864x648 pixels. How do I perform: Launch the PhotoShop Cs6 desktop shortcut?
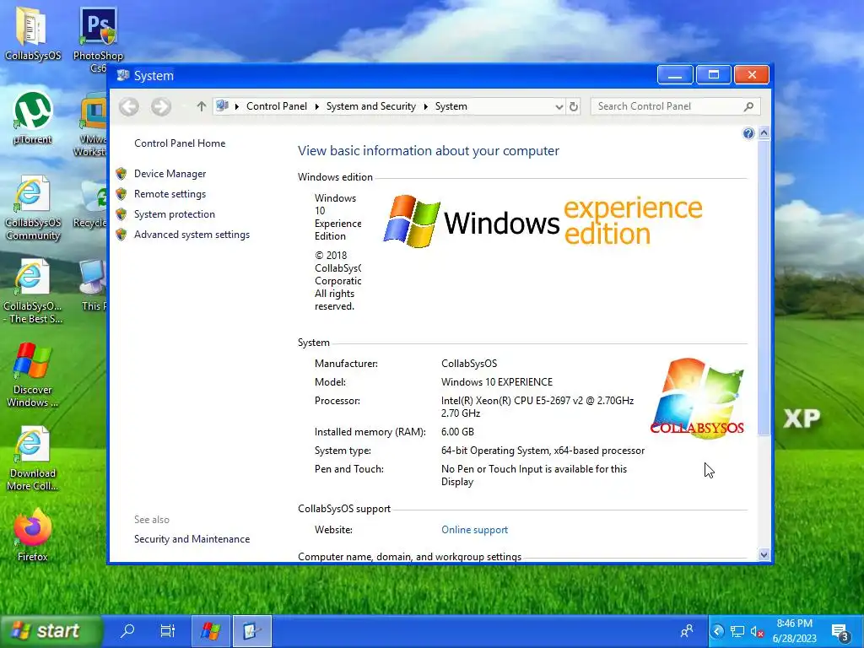click(98, 39)
